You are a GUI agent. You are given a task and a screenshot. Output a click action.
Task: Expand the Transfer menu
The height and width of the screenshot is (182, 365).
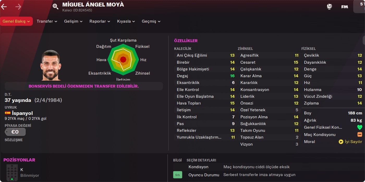47,21
